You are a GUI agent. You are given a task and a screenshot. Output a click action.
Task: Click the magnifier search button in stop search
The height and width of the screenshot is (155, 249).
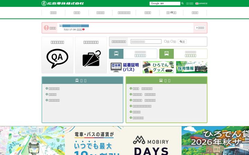(182, 42)
